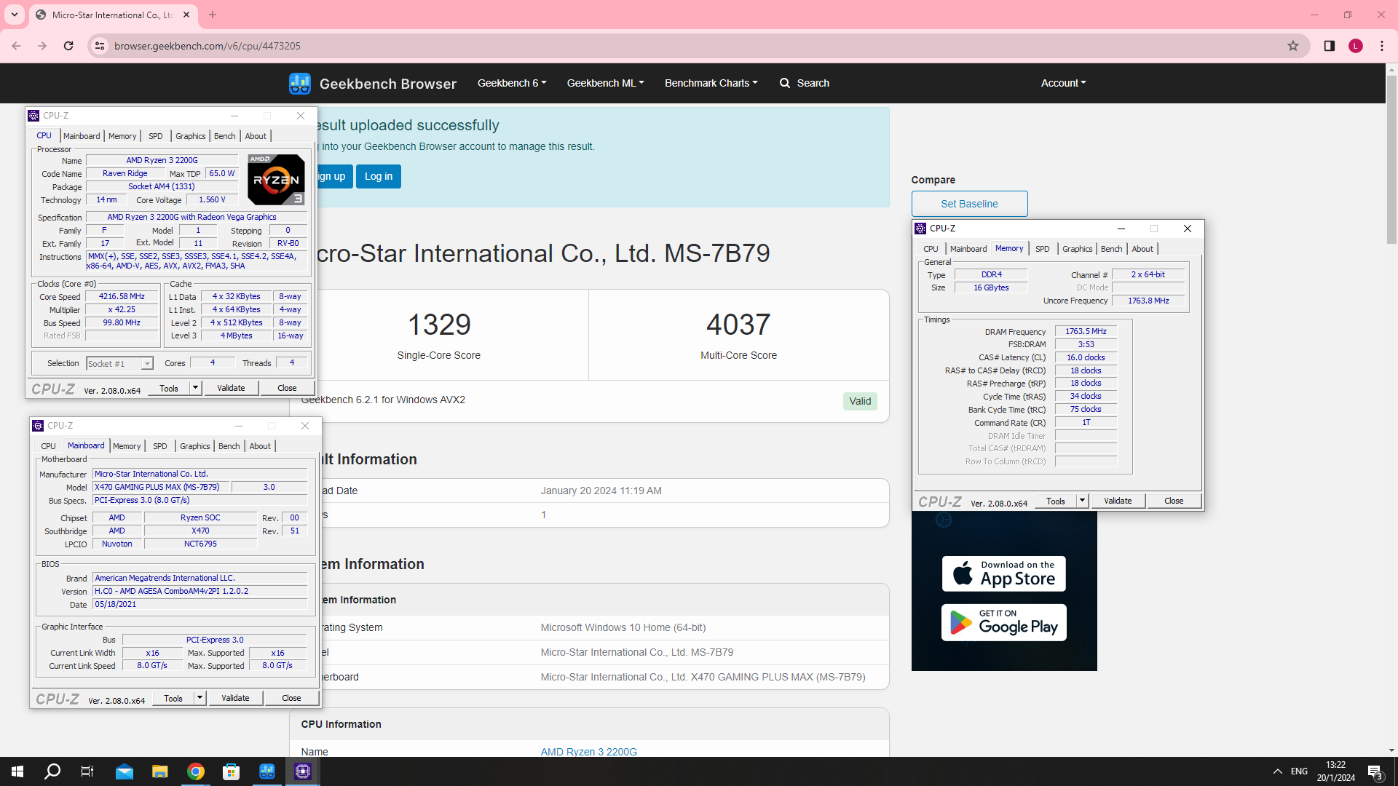The height and width of the screenshot is (786, 1398).
Task: Open Task View on the taskbar
Action: point(87,771)
